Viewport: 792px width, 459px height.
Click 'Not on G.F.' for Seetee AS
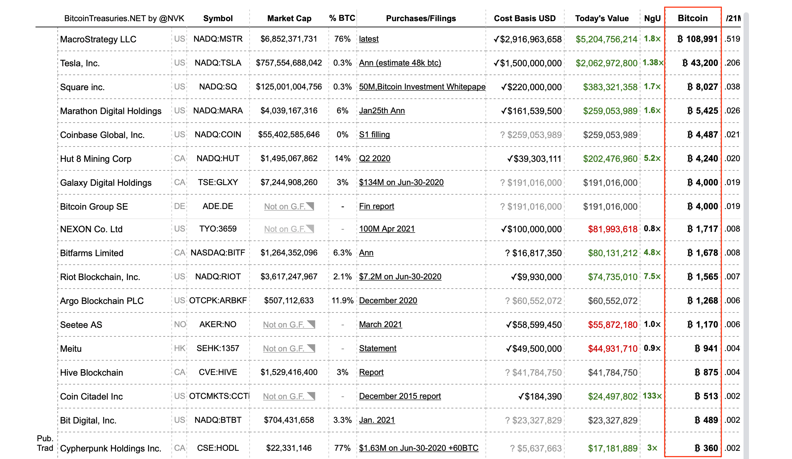click(283, 325)
